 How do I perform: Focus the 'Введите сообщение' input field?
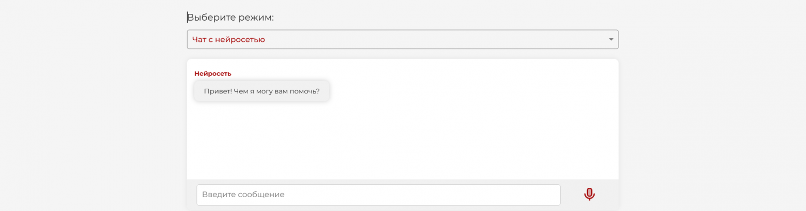pos(378,194)
